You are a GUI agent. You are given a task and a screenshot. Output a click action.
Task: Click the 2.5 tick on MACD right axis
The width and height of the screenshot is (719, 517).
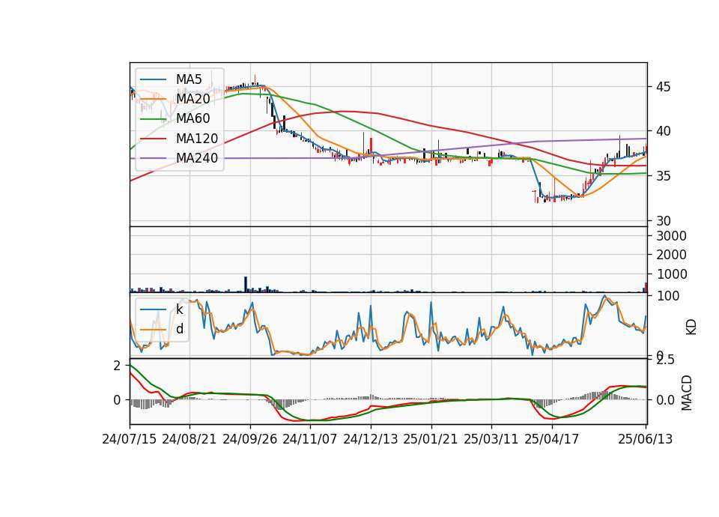click(665, 360)
